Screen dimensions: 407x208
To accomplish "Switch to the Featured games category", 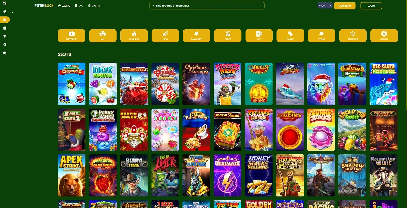I will (x=134, y=36).
